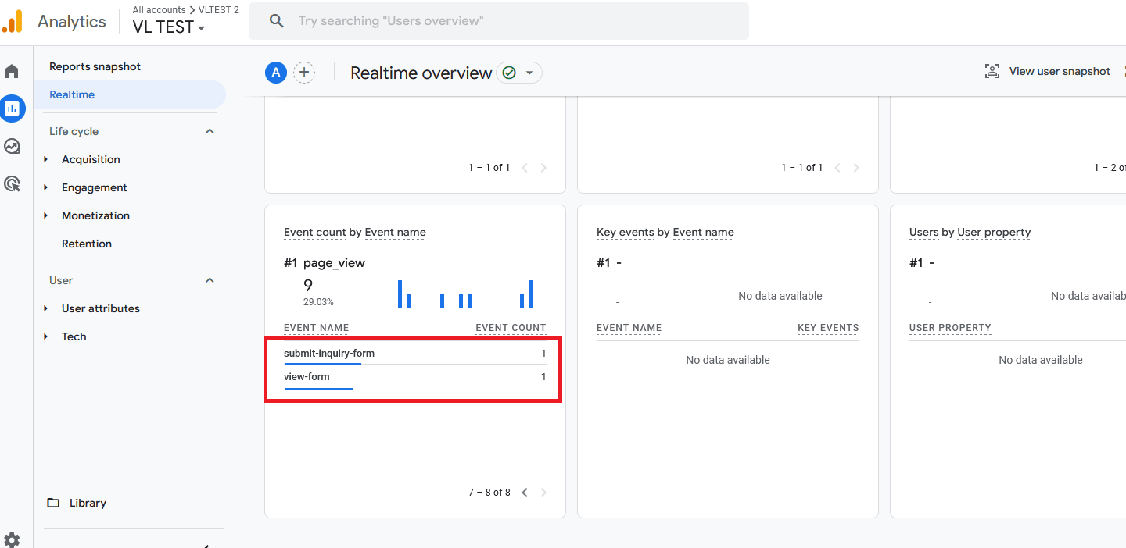Select Retention in the sidebar

pos(87,244)
